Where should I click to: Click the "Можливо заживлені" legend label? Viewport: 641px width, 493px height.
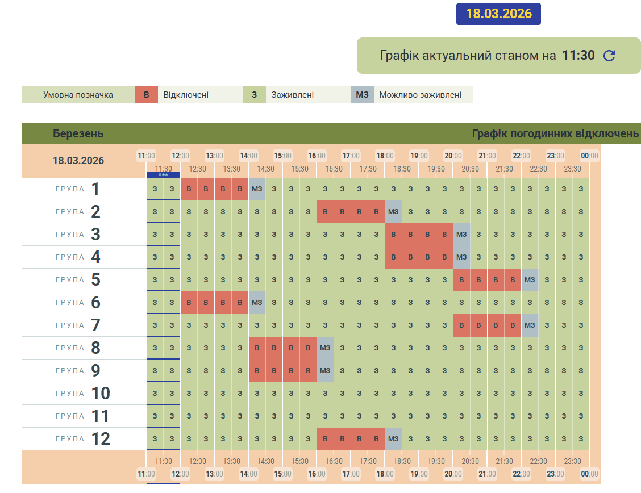tap(420, 95)
